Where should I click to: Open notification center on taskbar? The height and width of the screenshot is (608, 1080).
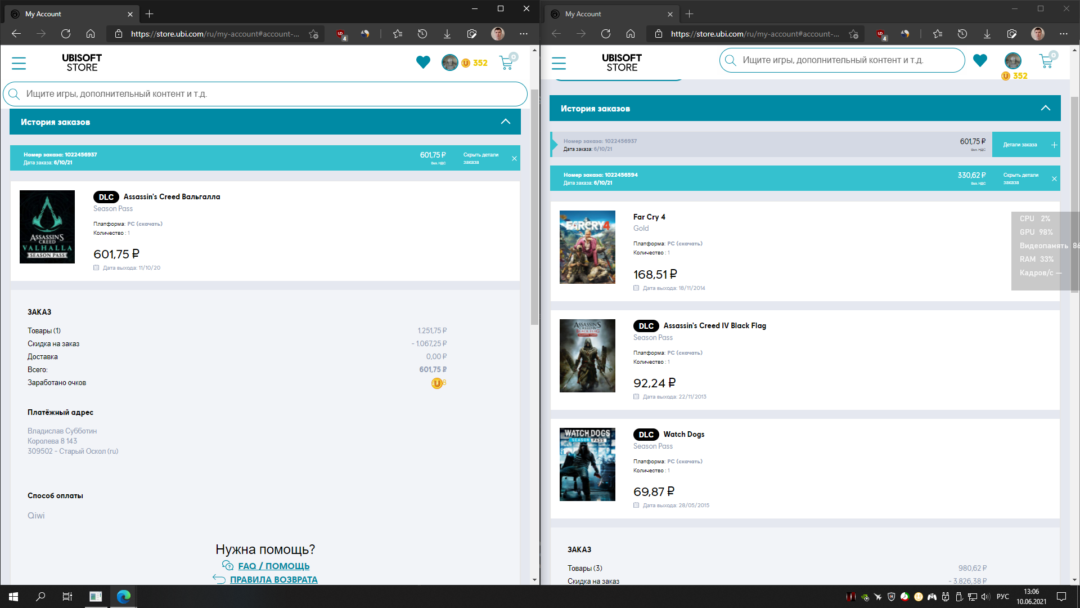[1061, 597]
